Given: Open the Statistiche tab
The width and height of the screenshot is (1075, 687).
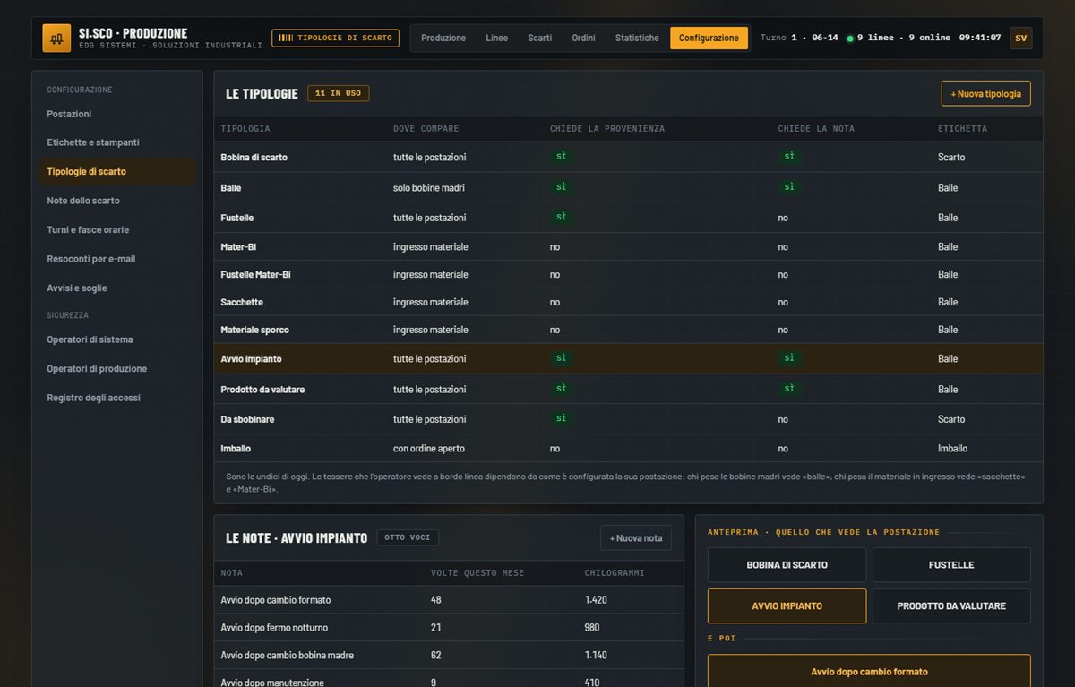Looking at the screenshot, I should (x=637, y=38).
